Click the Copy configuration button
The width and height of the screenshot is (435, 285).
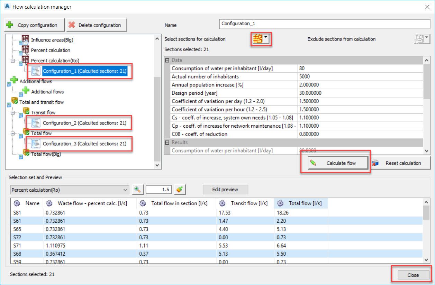[x=34, y=25]
